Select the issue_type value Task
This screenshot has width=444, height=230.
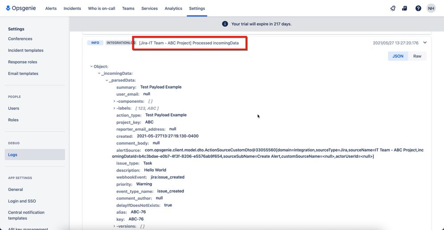click(148, 163)
